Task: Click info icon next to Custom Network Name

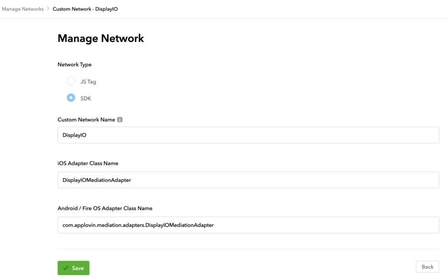Action: (x=120, y=120)
